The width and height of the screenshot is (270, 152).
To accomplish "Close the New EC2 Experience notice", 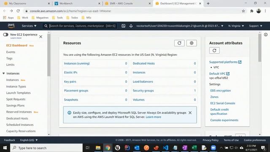I will point(40,37).
